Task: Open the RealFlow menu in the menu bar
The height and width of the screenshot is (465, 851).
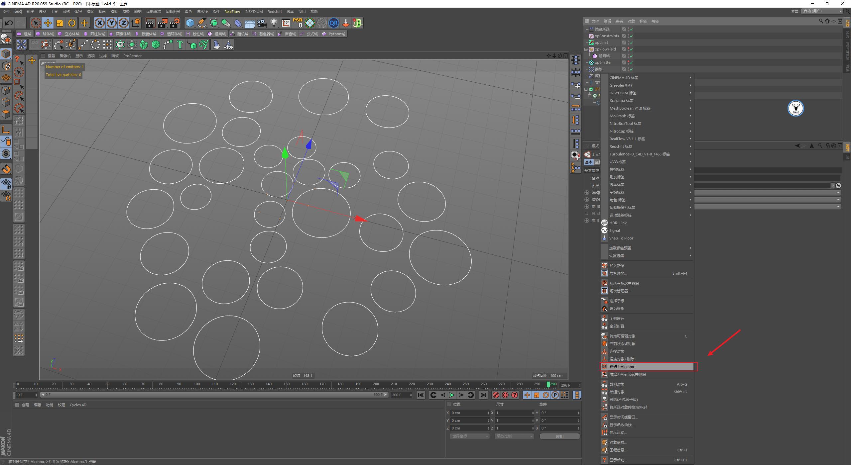Action: [x=232, y=11]
